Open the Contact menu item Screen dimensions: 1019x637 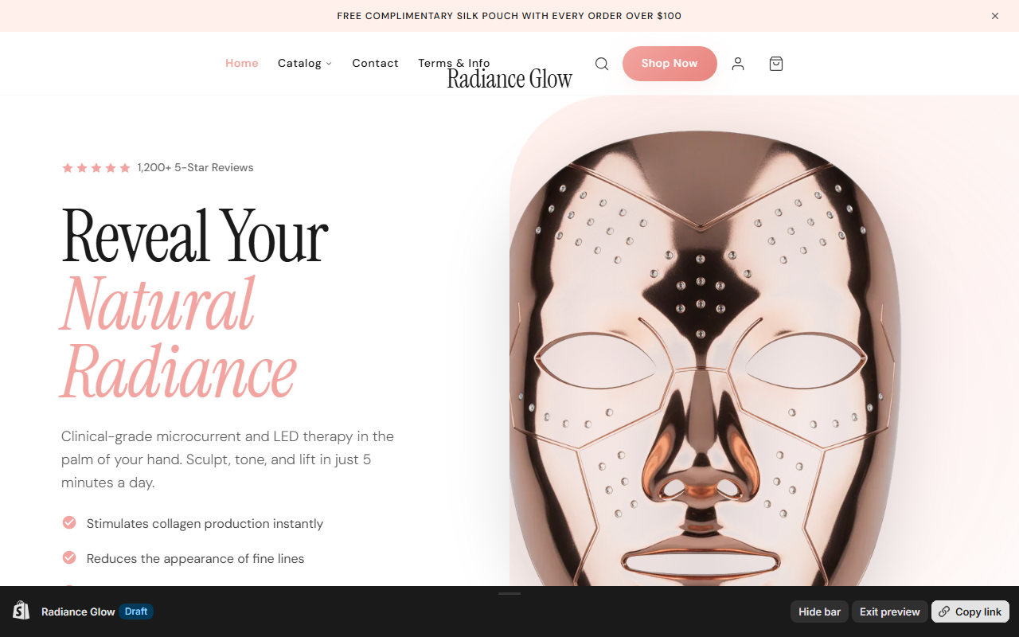click(x=375, y=63)
